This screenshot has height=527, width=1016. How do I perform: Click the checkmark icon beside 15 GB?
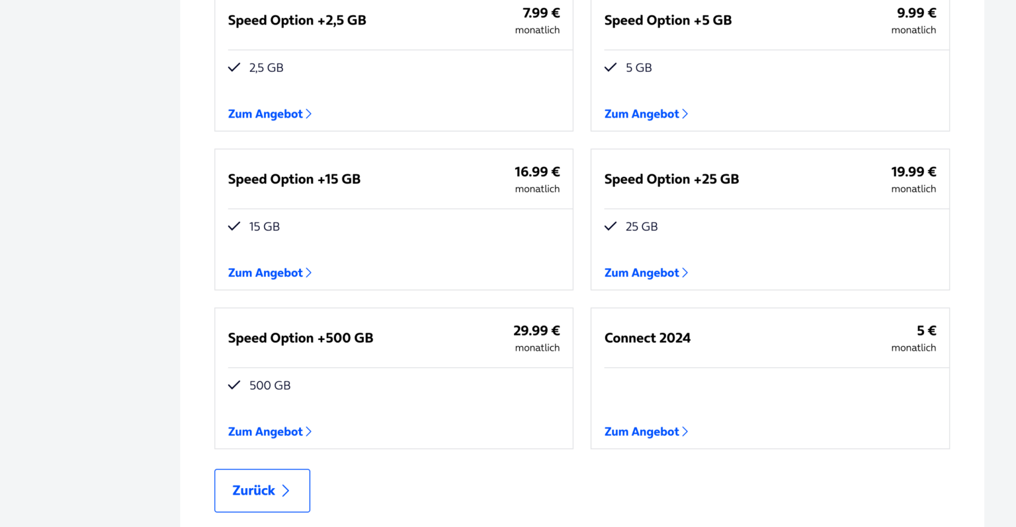pos(234,226)
